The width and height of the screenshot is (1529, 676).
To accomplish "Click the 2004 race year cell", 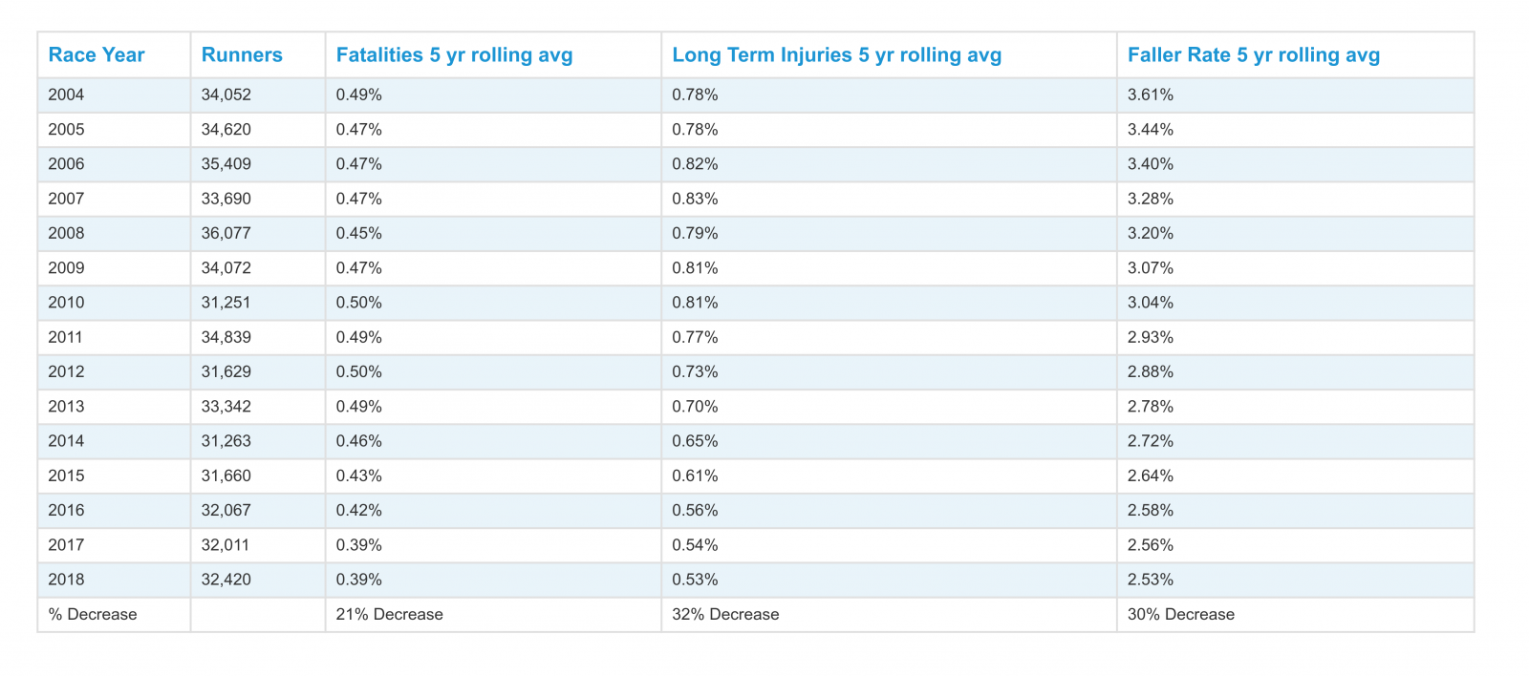I will tap(66, 95).
